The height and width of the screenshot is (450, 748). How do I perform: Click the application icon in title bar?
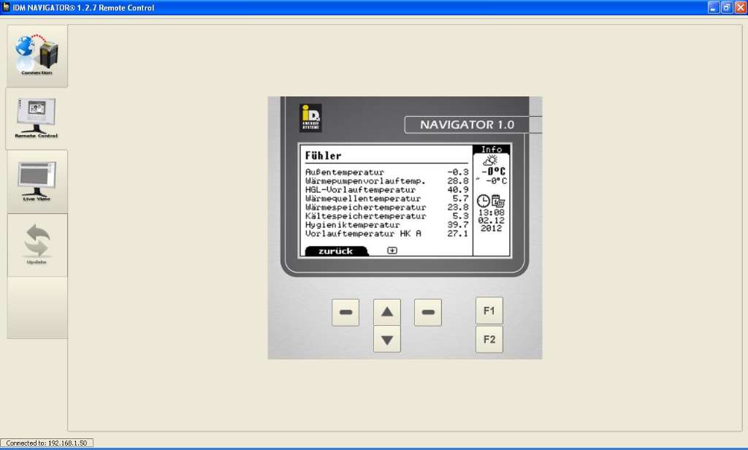pos(6,7)
